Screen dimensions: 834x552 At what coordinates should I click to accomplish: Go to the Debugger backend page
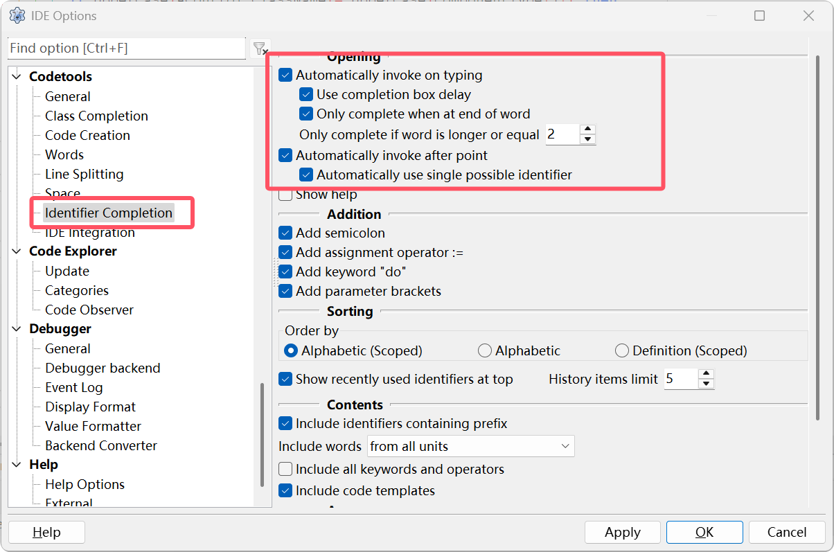(103, 368)
